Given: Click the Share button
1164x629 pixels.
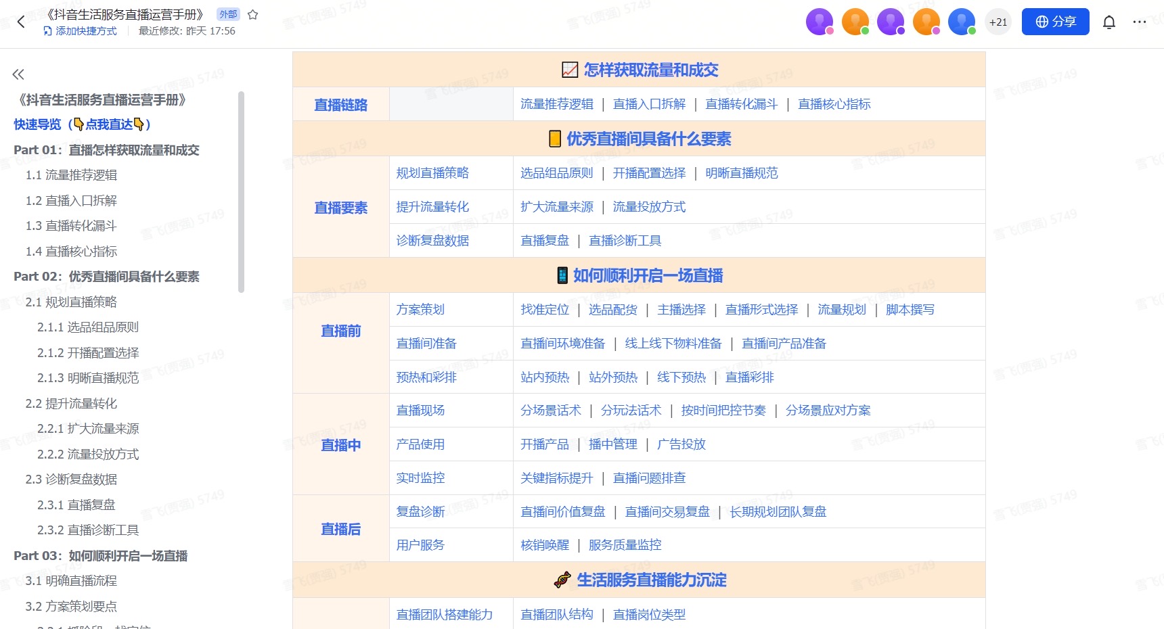Looking at the screenshot, I should coord(1055,22).
